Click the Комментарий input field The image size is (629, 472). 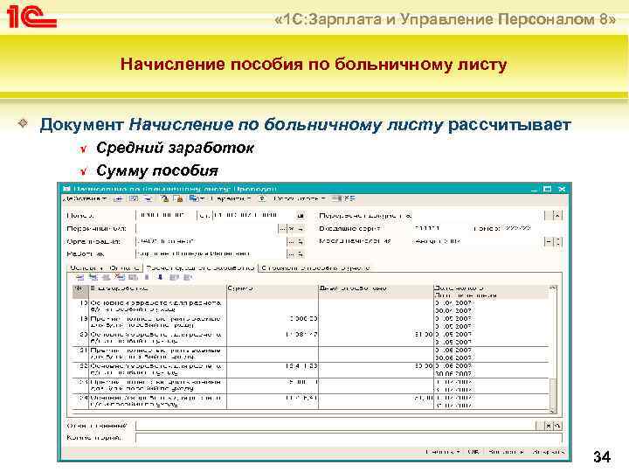(349, 438)
